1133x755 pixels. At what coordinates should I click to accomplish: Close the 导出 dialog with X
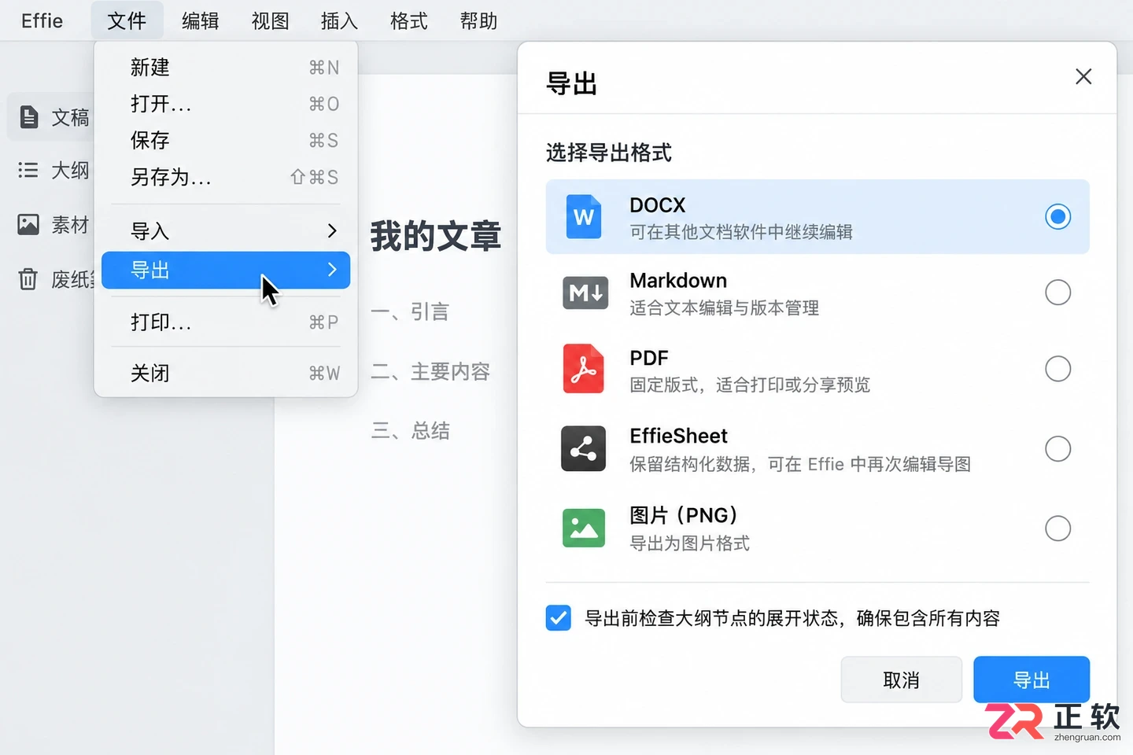tap(1083, 76)
